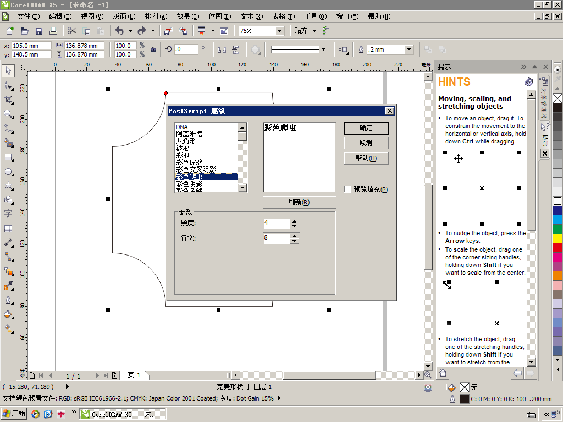Select 阿基米德 in texture list
This screenshot has height=422, width=563.
point(206,134)
